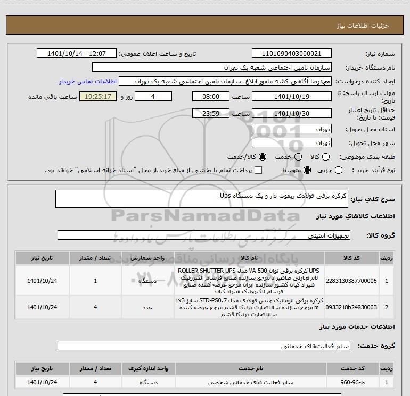Click the service group field سایر فعالیت‌های خدماتی
This screenshot has height=396, width=410.
tap(204, 346)
